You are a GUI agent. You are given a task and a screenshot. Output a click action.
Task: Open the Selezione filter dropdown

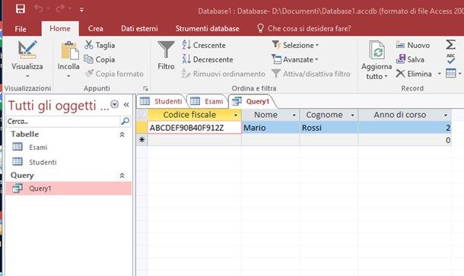coord(295,45)
